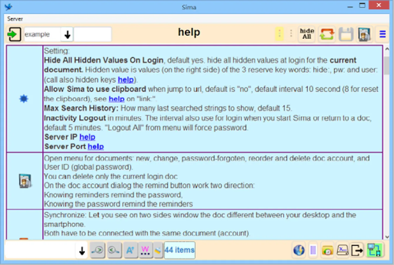This screenshot has width=394, height=265.
Task: Click the save floppy disk icon
Action: [346, 34]
